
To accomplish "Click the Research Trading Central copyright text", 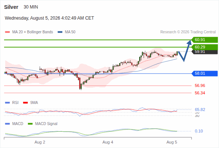I will tap(188, 32).
